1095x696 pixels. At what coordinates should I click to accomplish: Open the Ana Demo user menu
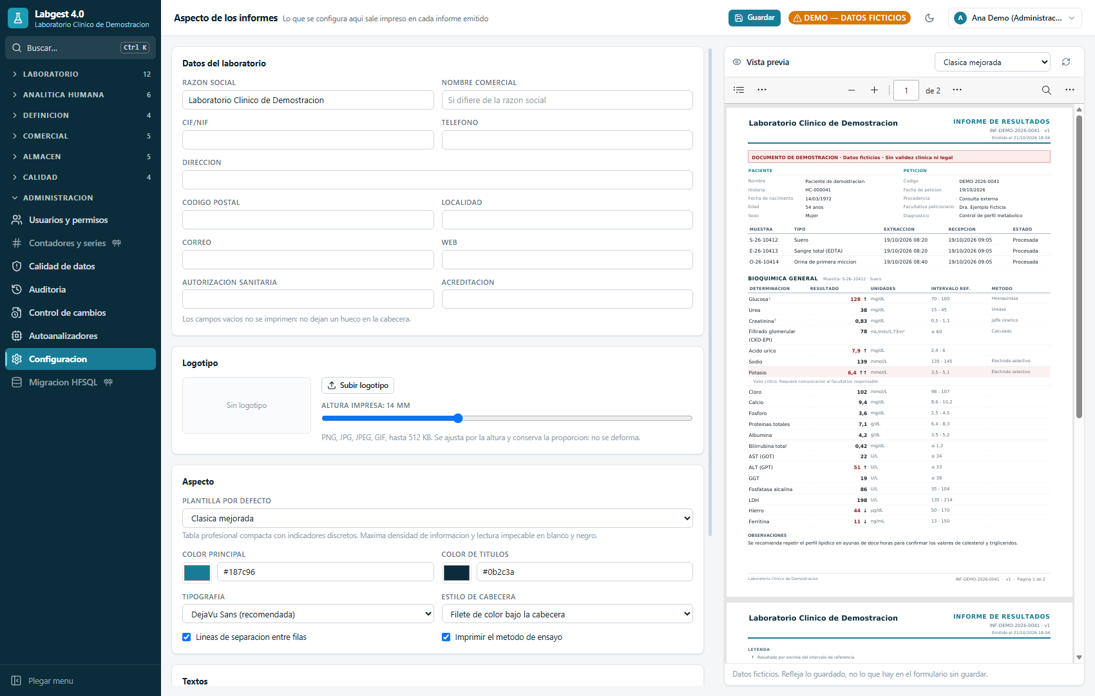1015,18
